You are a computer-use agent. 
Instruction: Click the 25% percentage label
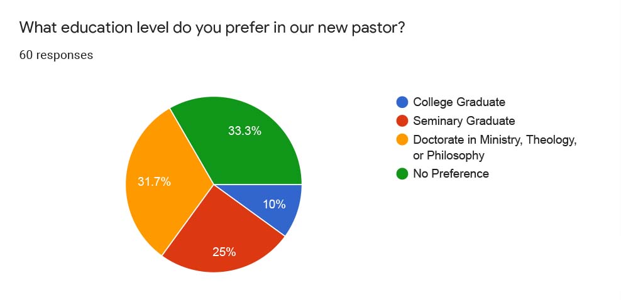(224, 252)
